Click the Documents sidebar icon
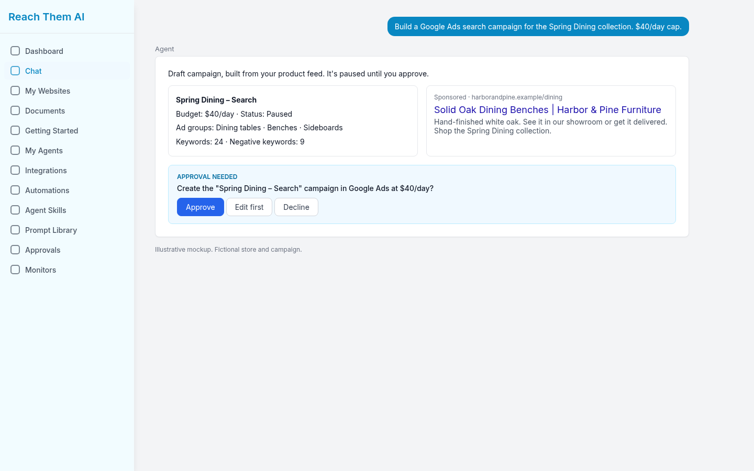 tap(15, 110)
